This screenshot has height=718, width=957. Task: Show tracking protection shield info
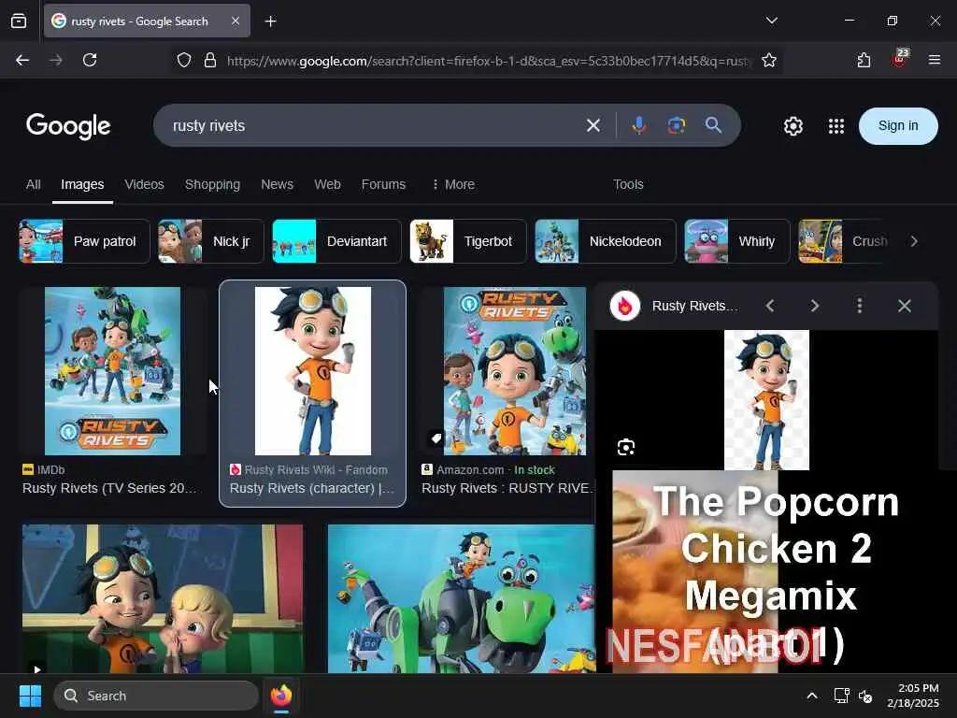click(184, 60)
